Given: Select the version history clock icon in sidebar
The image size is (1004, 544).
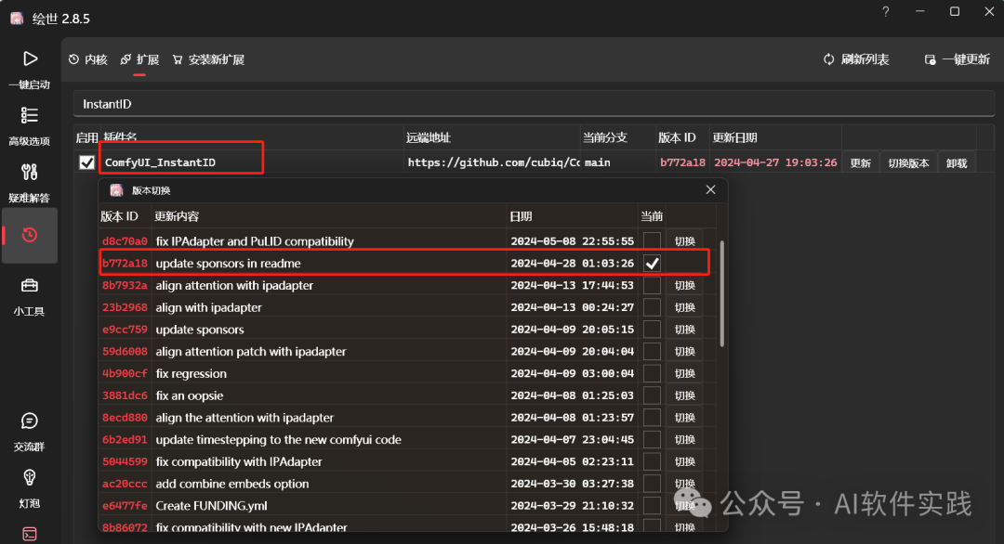Looking at the screenshot, I should click(x=30, y=235).
